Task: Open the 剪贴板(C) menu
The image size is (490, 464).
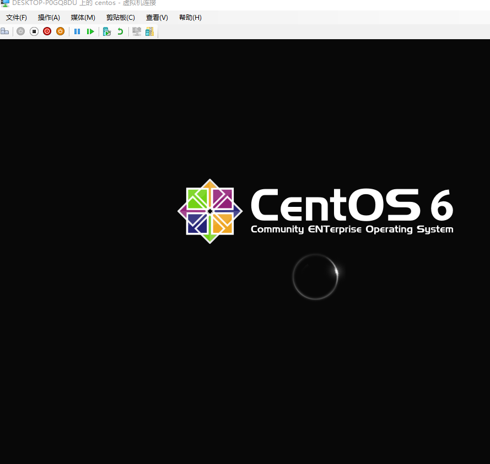Action: [x=120, y=18]
